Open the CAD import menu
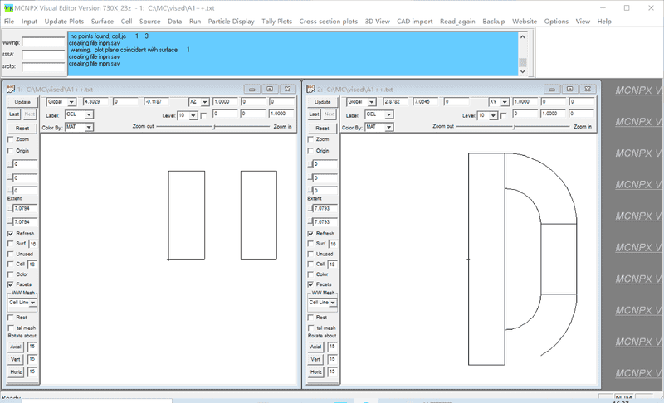The height and width of the screenshot is (403, 664). tap(414, 21)
